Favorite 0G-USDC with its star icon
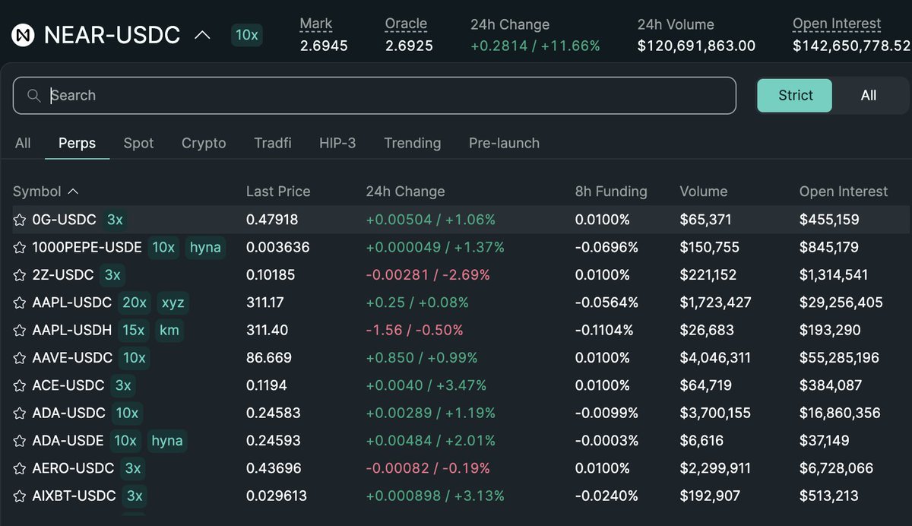The image size is (912, 526). (x=20, y=220)
